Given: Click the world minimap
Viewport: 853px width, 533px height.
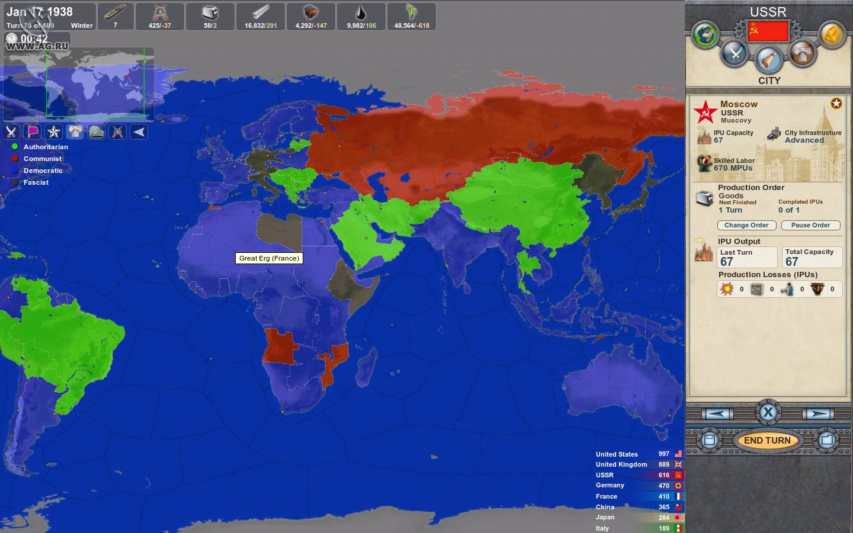Looking at the screenshot, I should 79,84.
